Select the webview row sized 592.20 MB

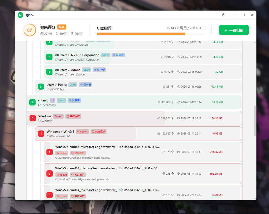(143, 174)
